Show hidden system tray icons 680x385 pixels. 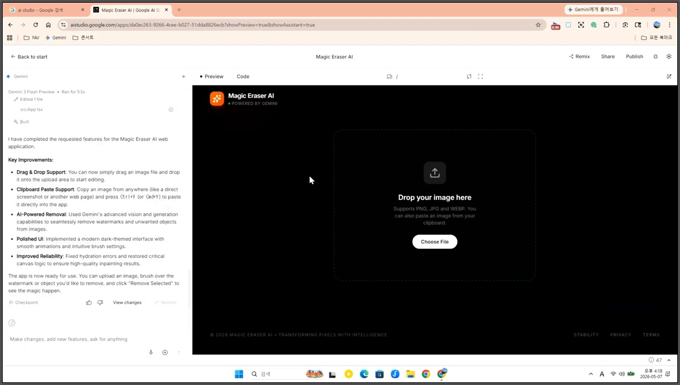click(x=591, y=374)
